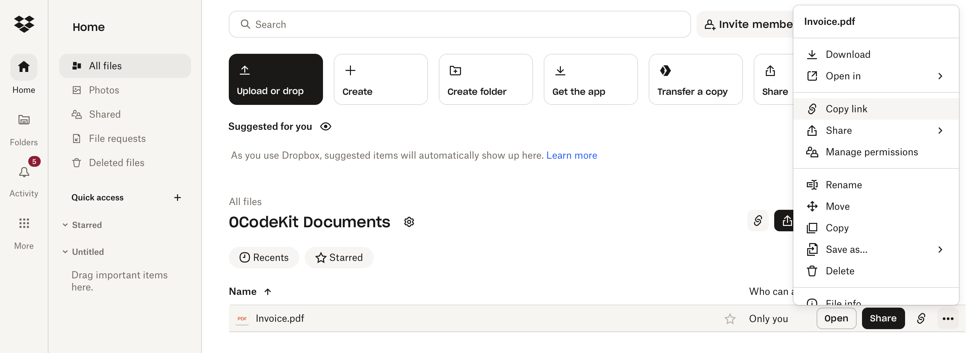This screenshot has height=353, width=969.
Task: Click the Upload or drop button
Action: pyautogui.click(x=275, y=79)
